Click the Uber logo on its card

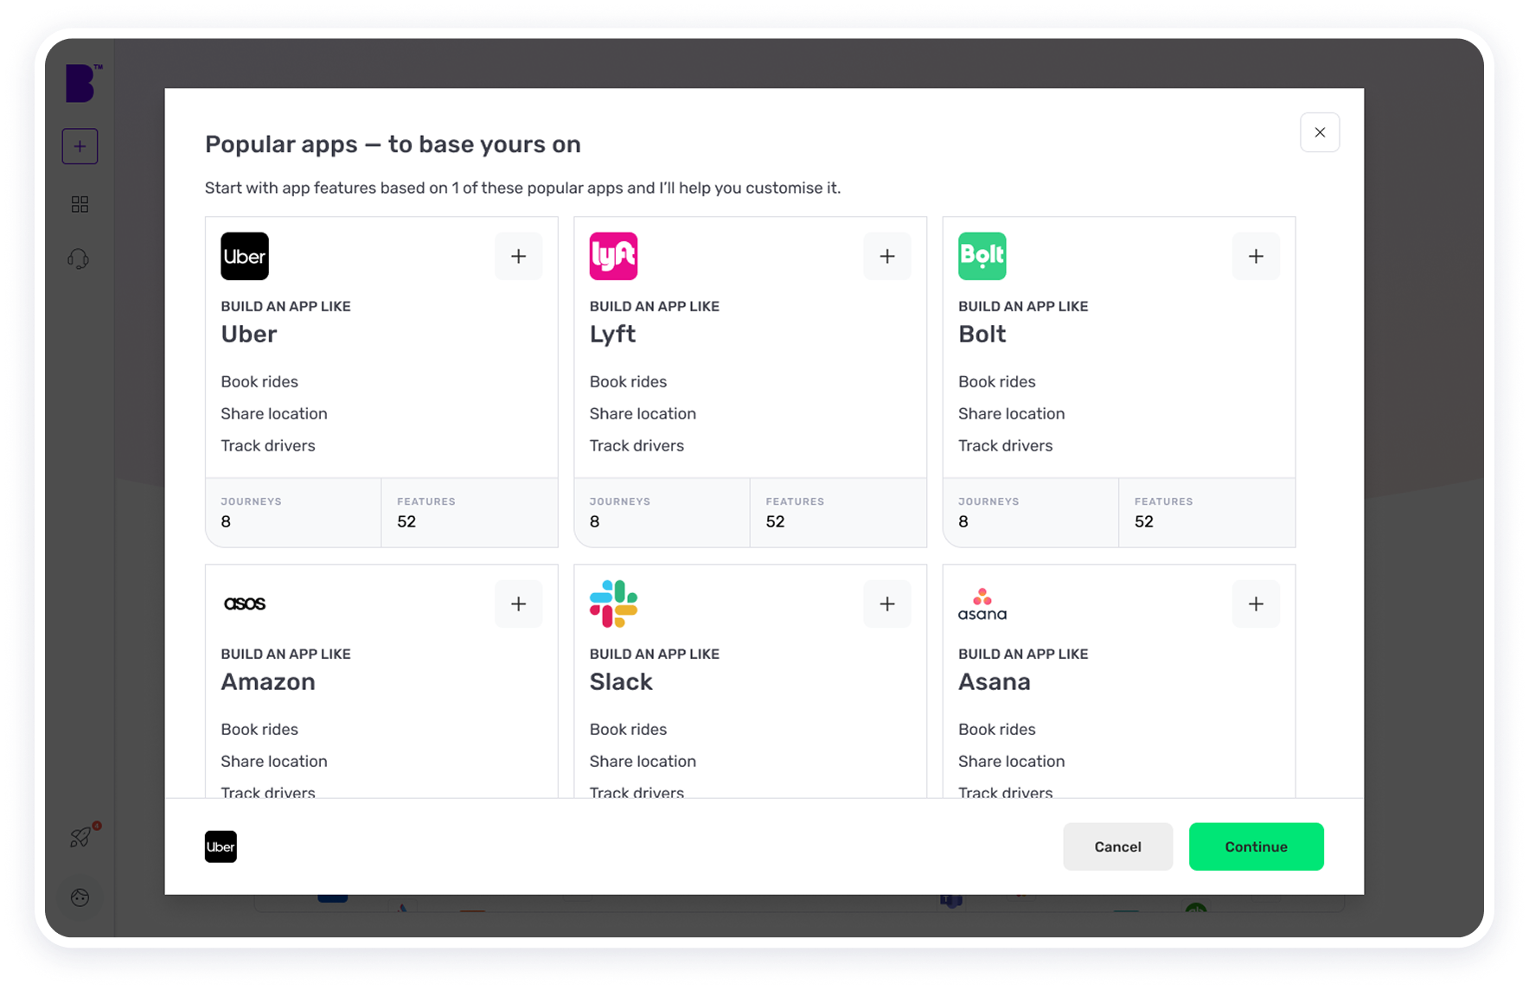[245, 256]
